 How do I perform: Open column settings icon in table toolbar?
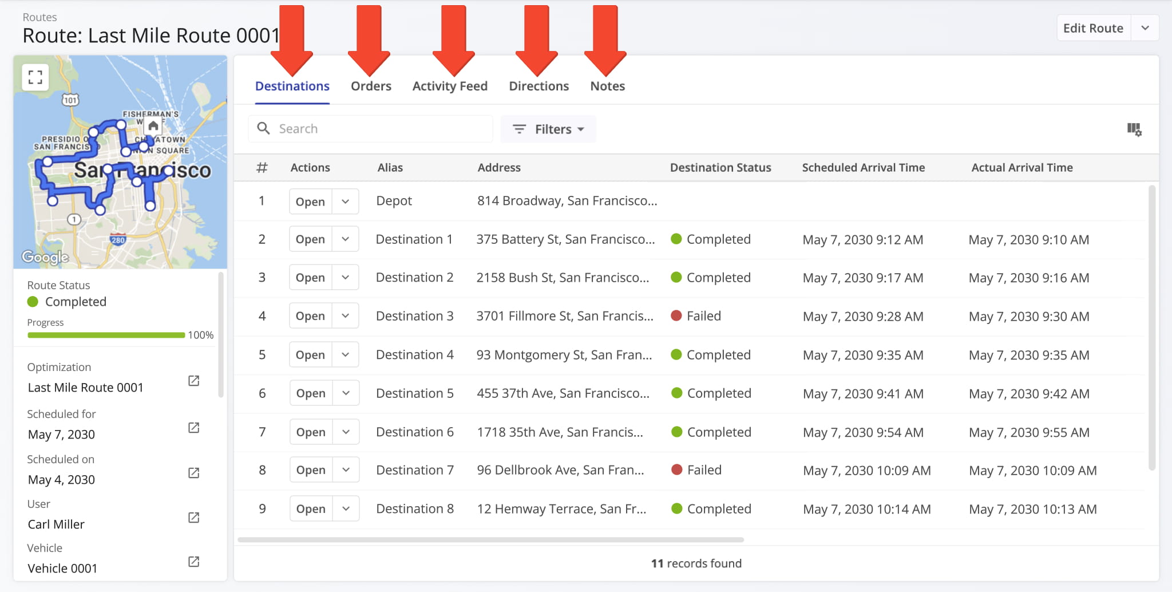click(x=1134, y=129)
